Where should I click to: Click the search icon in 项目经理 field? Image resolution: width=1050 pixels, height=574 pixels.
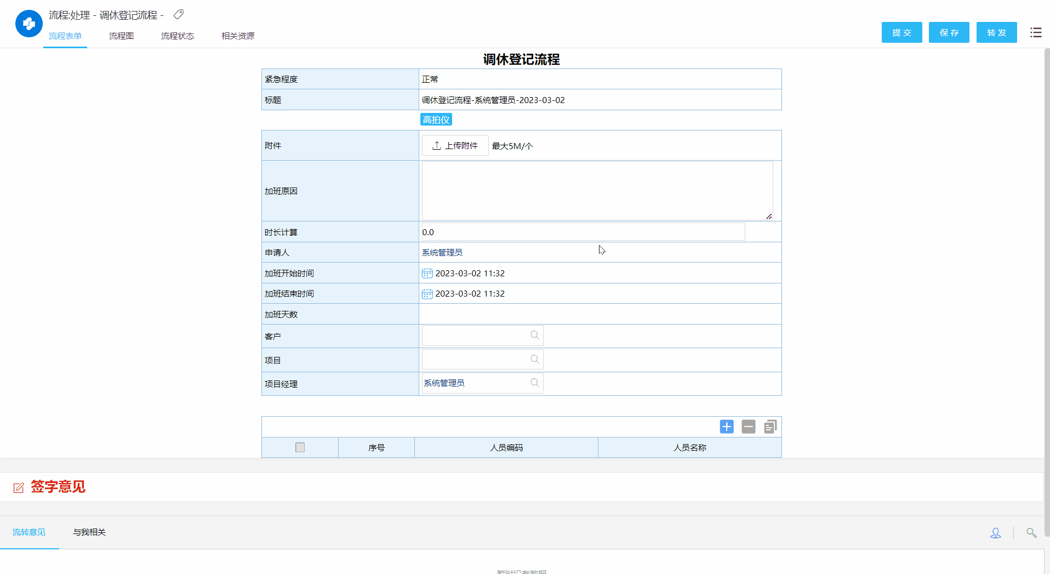tap(535, 383)
